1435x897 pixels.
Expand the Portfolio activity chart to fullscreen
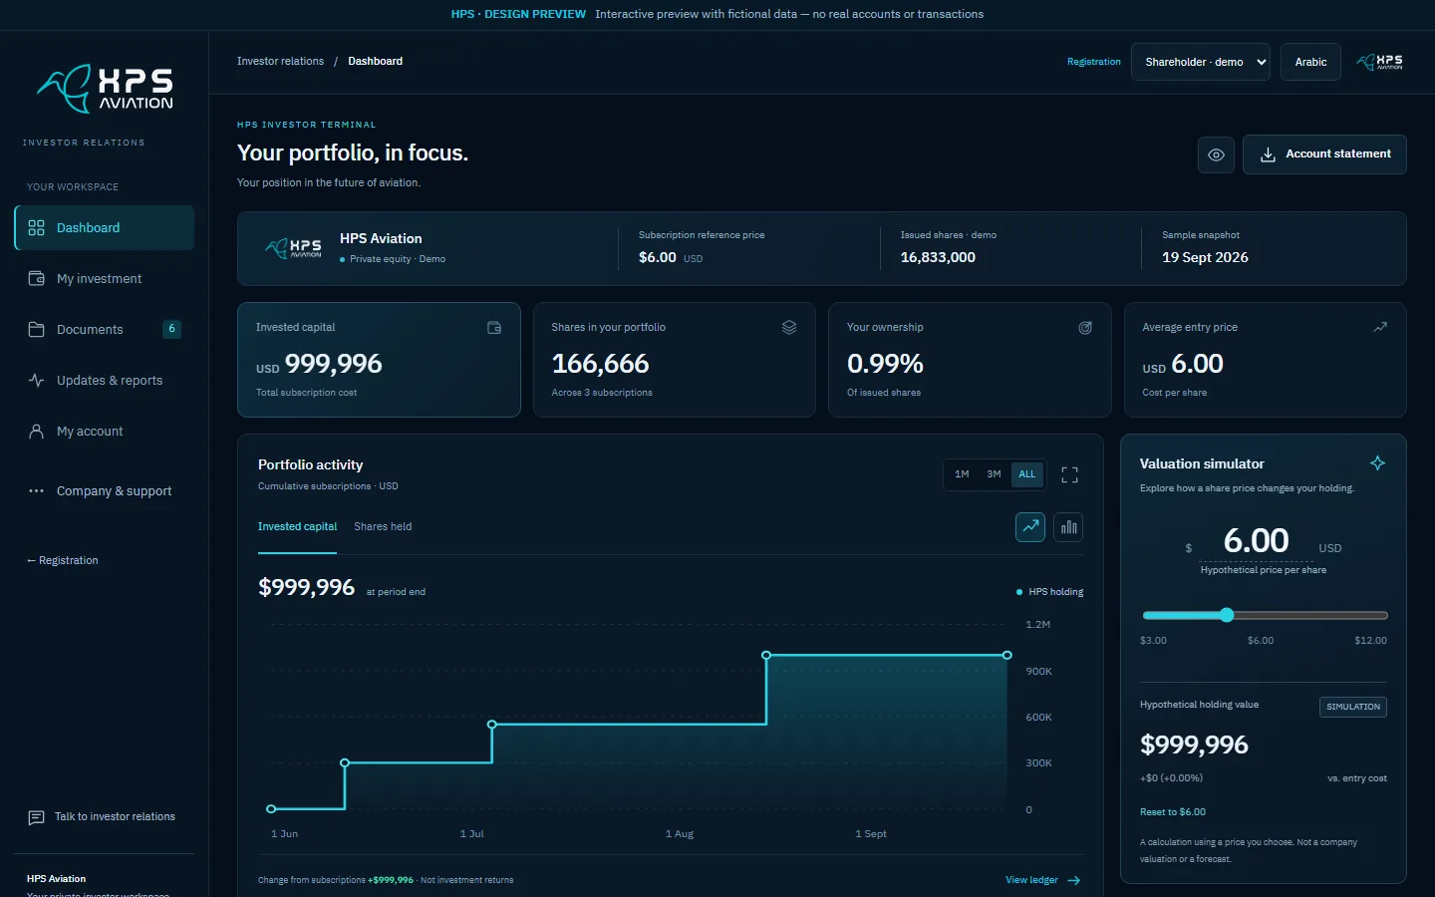(x=1069, y=475)
